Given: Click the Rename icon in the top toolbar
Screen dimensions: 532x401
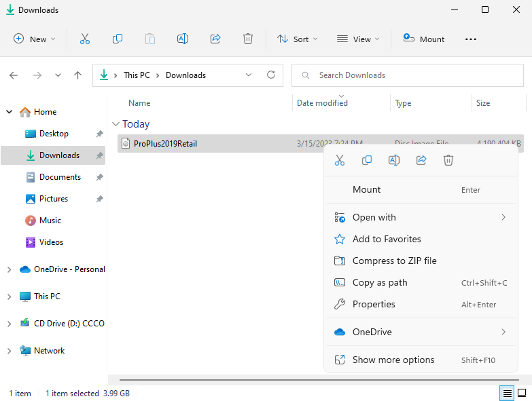Looking at the screenshot, I should 183,39.
